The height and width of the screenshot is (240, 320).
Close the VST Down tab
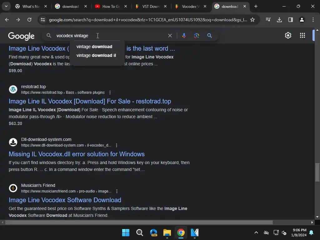(165, 6)
